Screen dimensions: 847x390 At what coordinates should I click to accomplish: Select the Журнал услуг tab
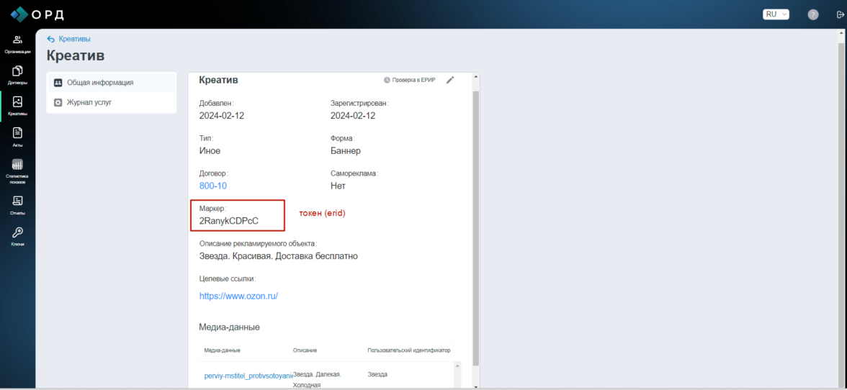coord(111,102)
